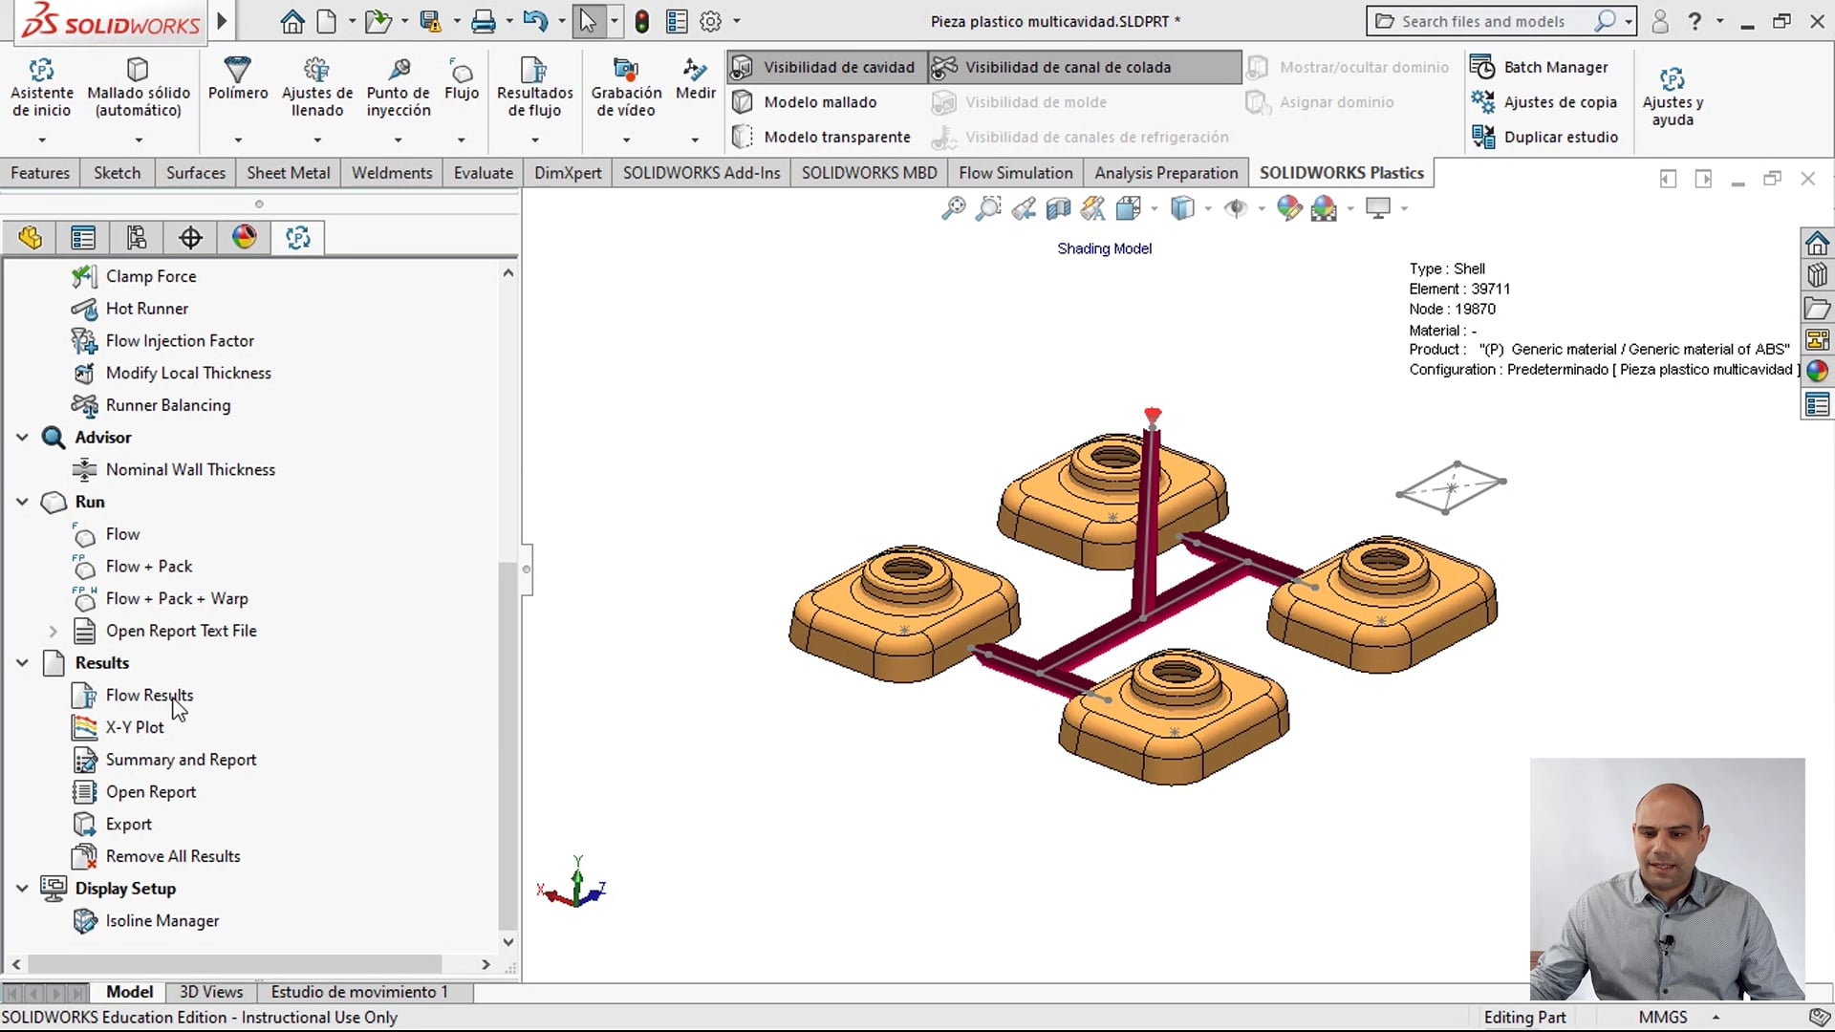Click the Home icon in title toolbar
The image size is (1835, 1032).
[292, 21]
